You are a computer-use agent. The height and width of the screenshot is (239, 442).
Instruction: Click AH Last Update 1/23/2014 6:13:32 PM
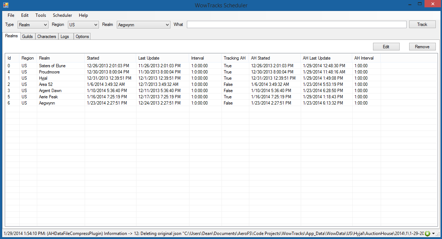323,103
